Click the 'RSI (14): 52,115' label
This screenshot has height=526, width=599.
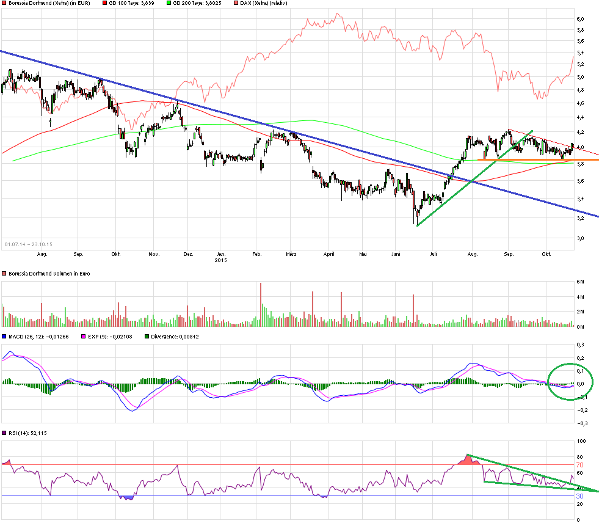pyautogui.click(x=28, y=433)
